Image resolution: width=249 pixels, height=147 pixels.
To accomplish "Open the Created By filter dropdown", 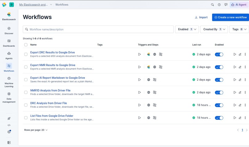I will pos(214,29).
